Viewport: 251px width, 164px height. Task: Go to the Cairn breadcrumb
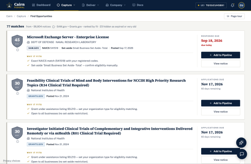9,16
